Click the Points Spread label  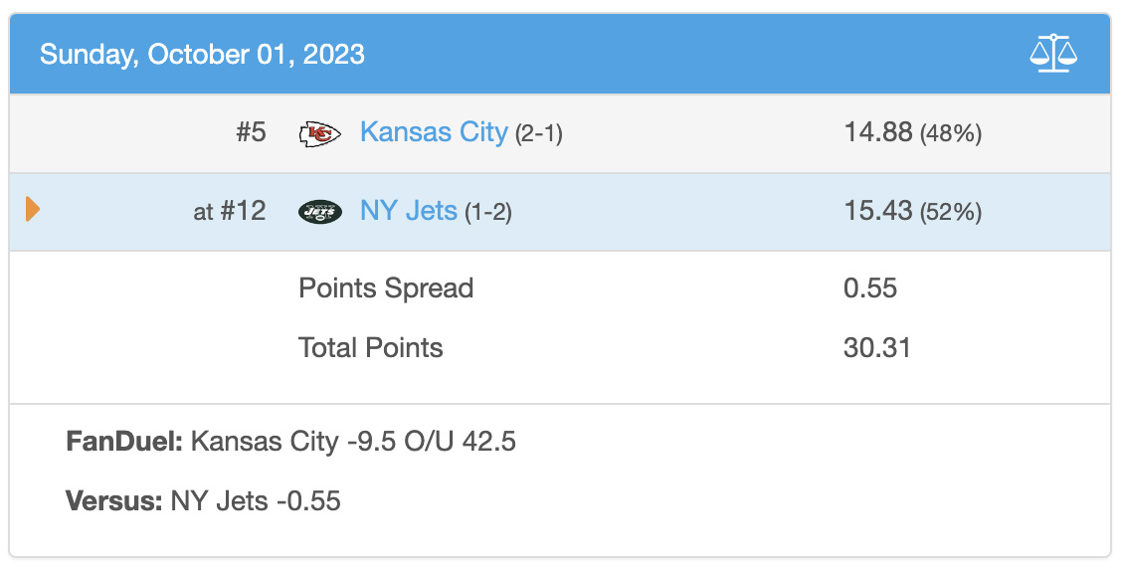coord(386,288)
